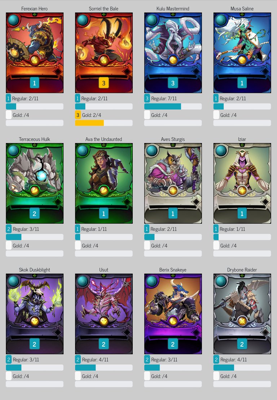Image resolution: width=277 pixels, height=400 pixels.
Task: Click the mana orb on Drybone Raider
Action: 221,281
